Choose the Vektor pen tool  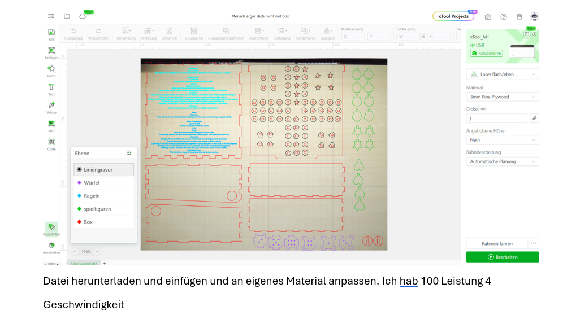point(51,107)
